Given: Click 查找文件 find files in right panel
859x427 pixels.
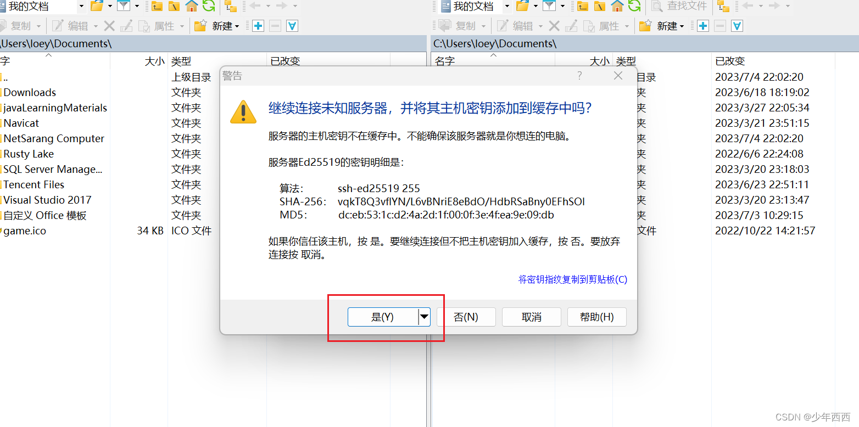Looking at the screenshot, I should (679, 6).
